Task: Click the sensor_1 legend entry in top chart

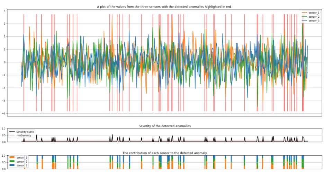Action: coord(310,13)
